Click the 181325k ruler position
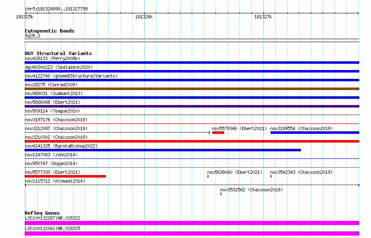The width and height of the screenshot is (371, 238). [x=25, y=17]
